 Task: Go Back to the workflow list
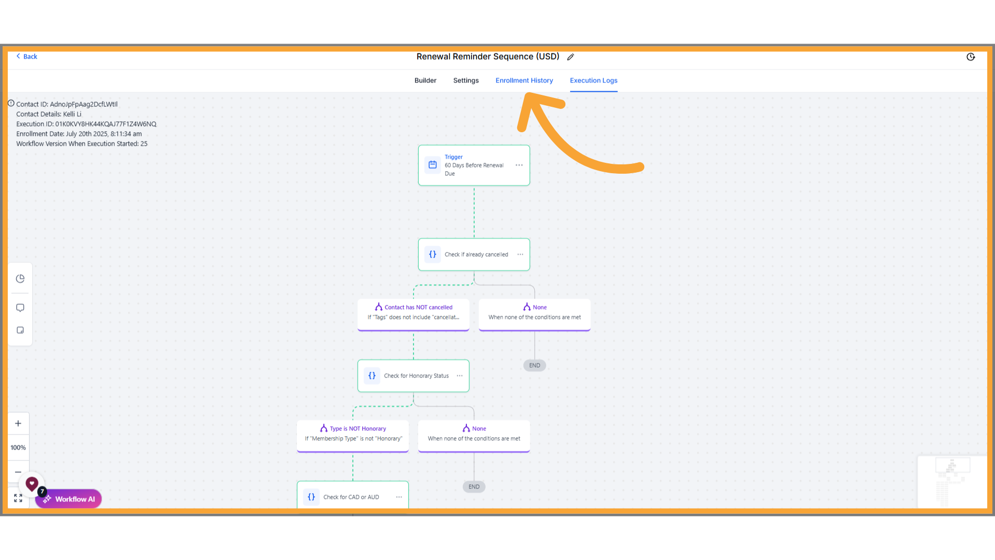26,57
